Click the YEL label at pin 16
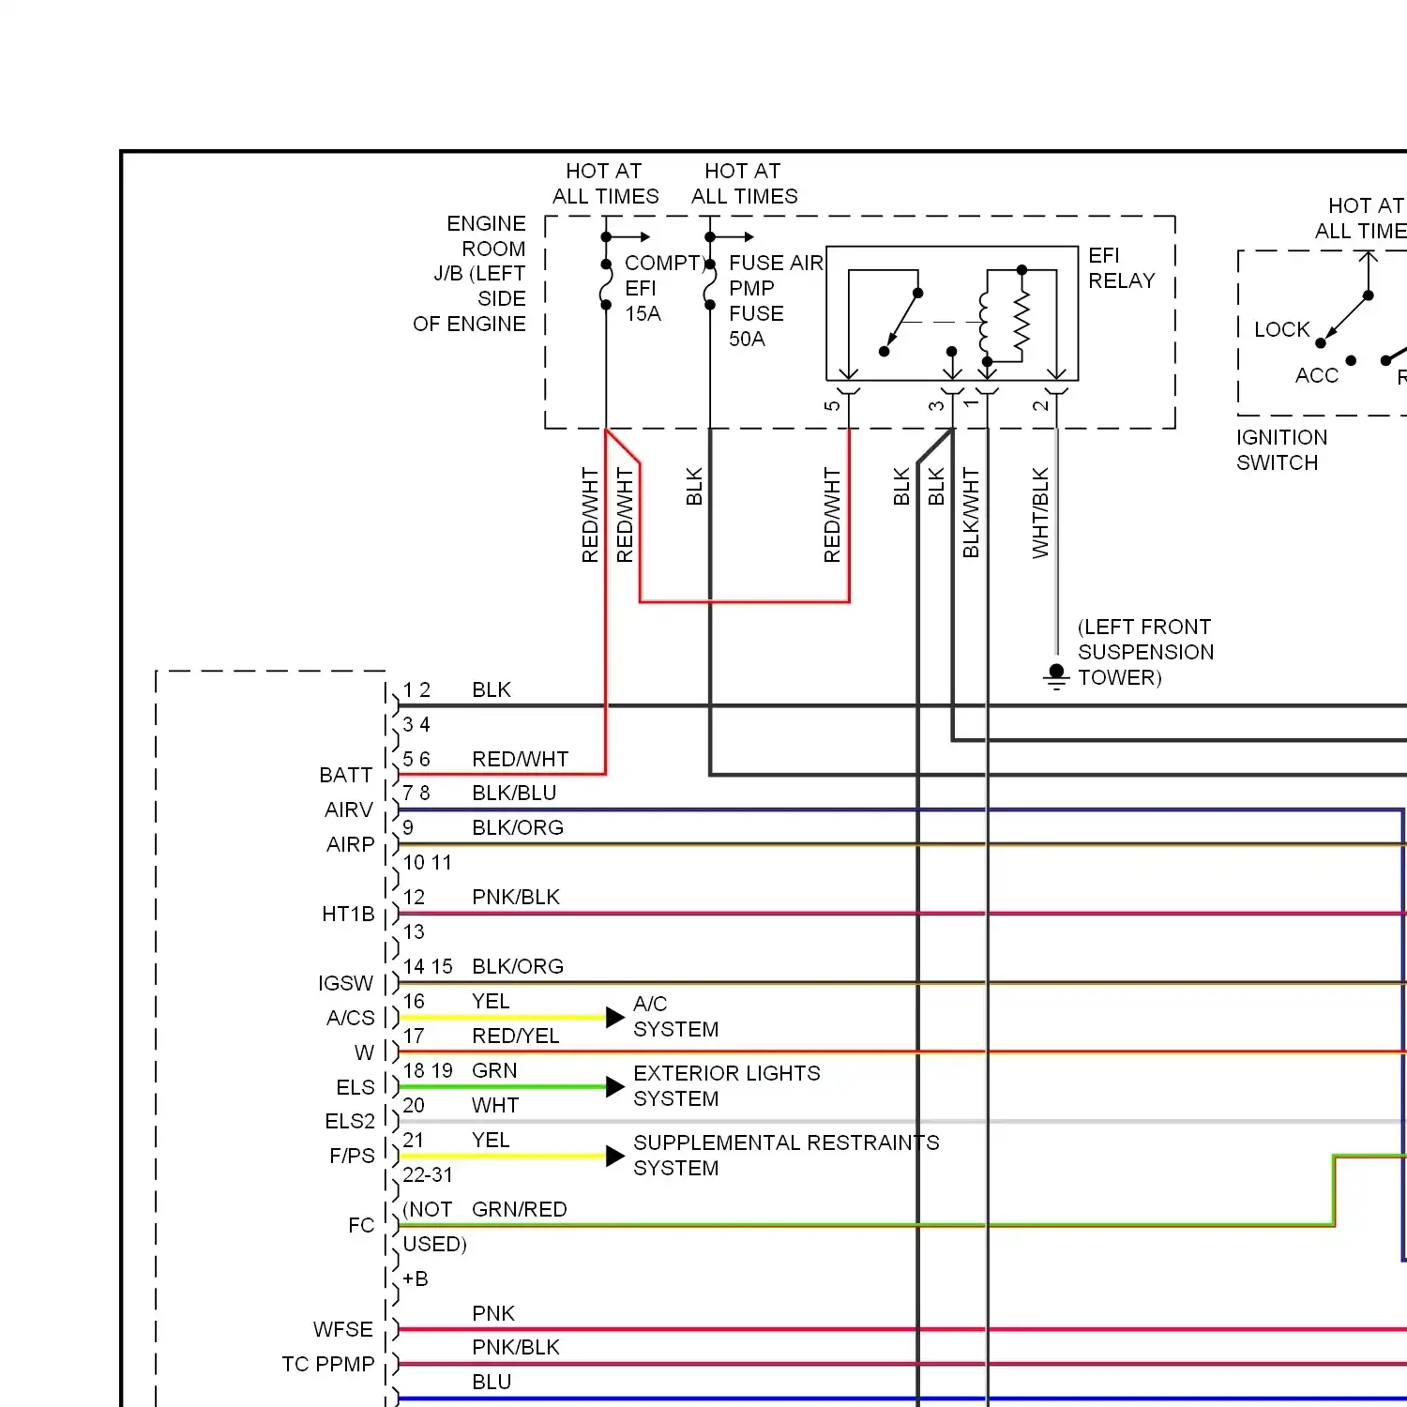Viewport: 1407px width, 1407px height. (x=491, y=1001)
